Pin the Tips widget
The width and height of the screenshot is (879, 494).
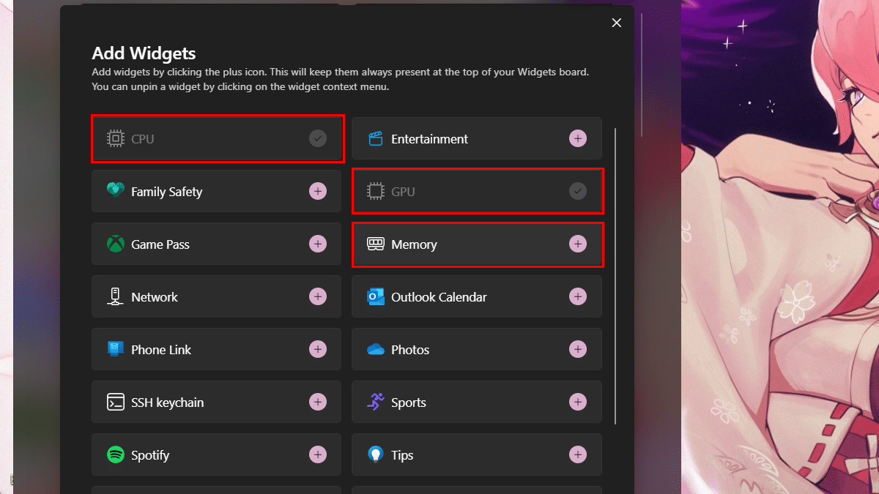click(x=578, y=454)
